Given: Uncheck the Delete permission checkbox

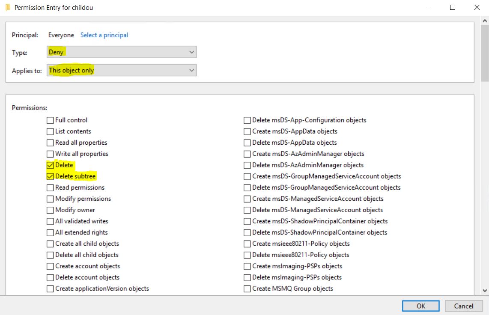Looking at the screenshot, I should (50, 165).
